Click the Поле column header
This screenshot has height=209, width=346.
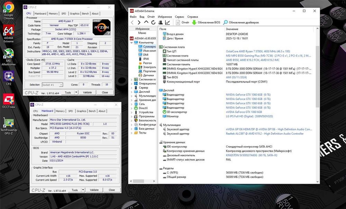pyautogui.click(x=191, y=29)
